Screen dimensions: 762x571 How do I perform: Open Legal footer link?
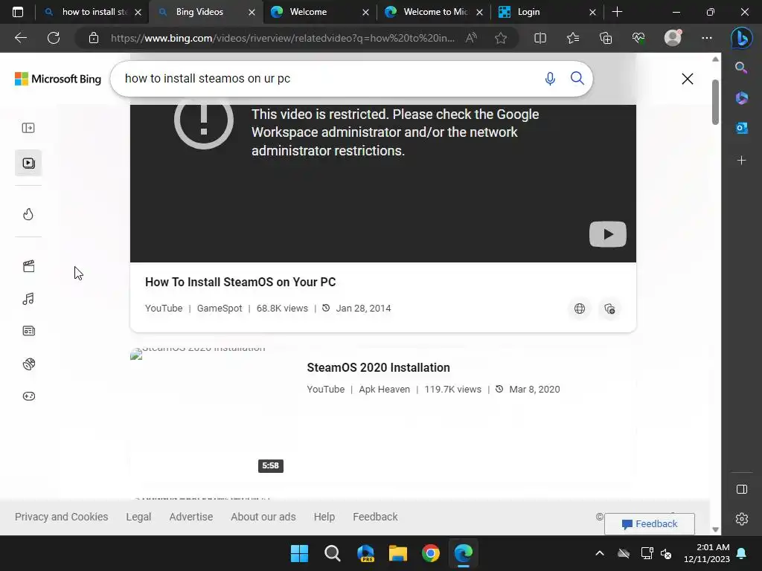coord(138,517)
